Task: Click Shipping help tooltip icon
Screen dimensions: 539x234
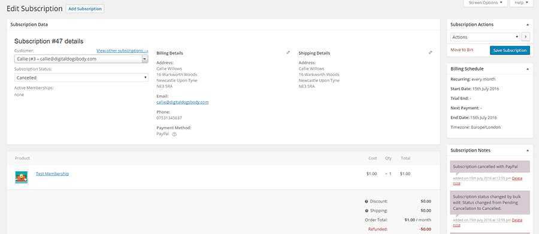Action: [x=367, y=211]
